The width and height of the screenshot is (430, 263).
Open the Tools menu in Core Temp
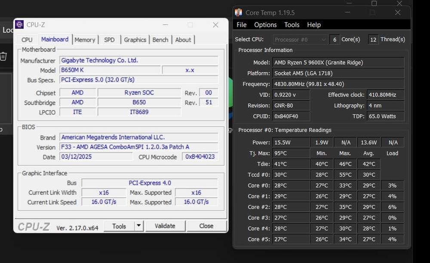click(292, 25)
